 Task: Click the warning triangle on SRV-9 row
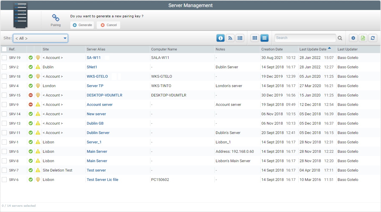tap(38, 104)
